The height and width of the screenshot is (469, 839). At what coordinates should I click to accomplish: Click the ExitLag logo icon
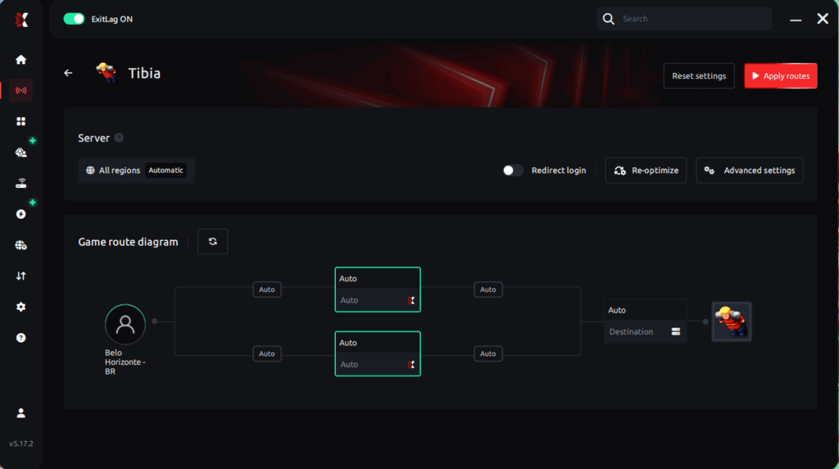point(21,20)
